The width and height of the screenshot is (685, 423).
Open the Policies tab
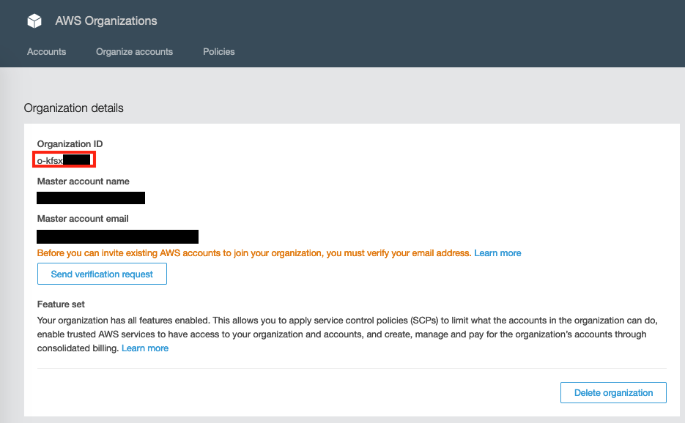tap(219, 51)
